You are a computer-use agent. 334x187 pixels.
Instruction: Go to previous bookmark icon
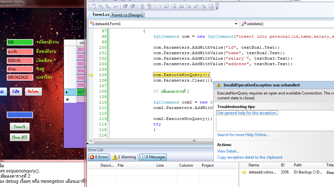166,6
